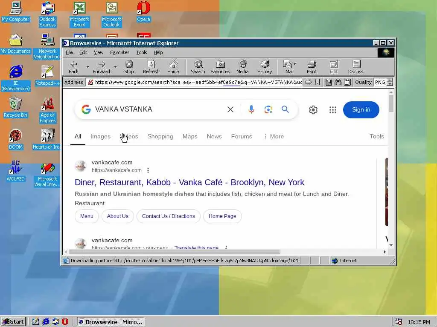Print the current page
437x327 pixels.
(x=312, y=67)
